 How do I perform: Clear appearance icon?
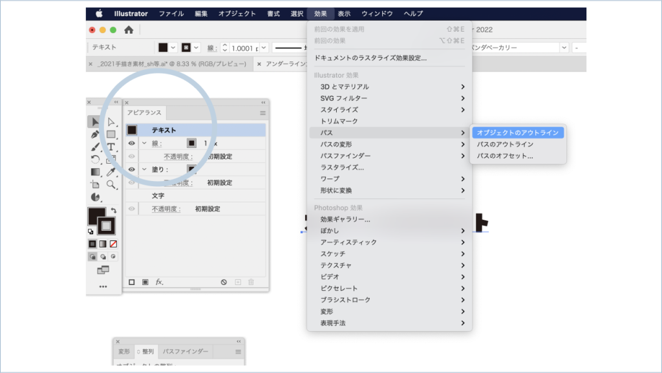(224, 282)
